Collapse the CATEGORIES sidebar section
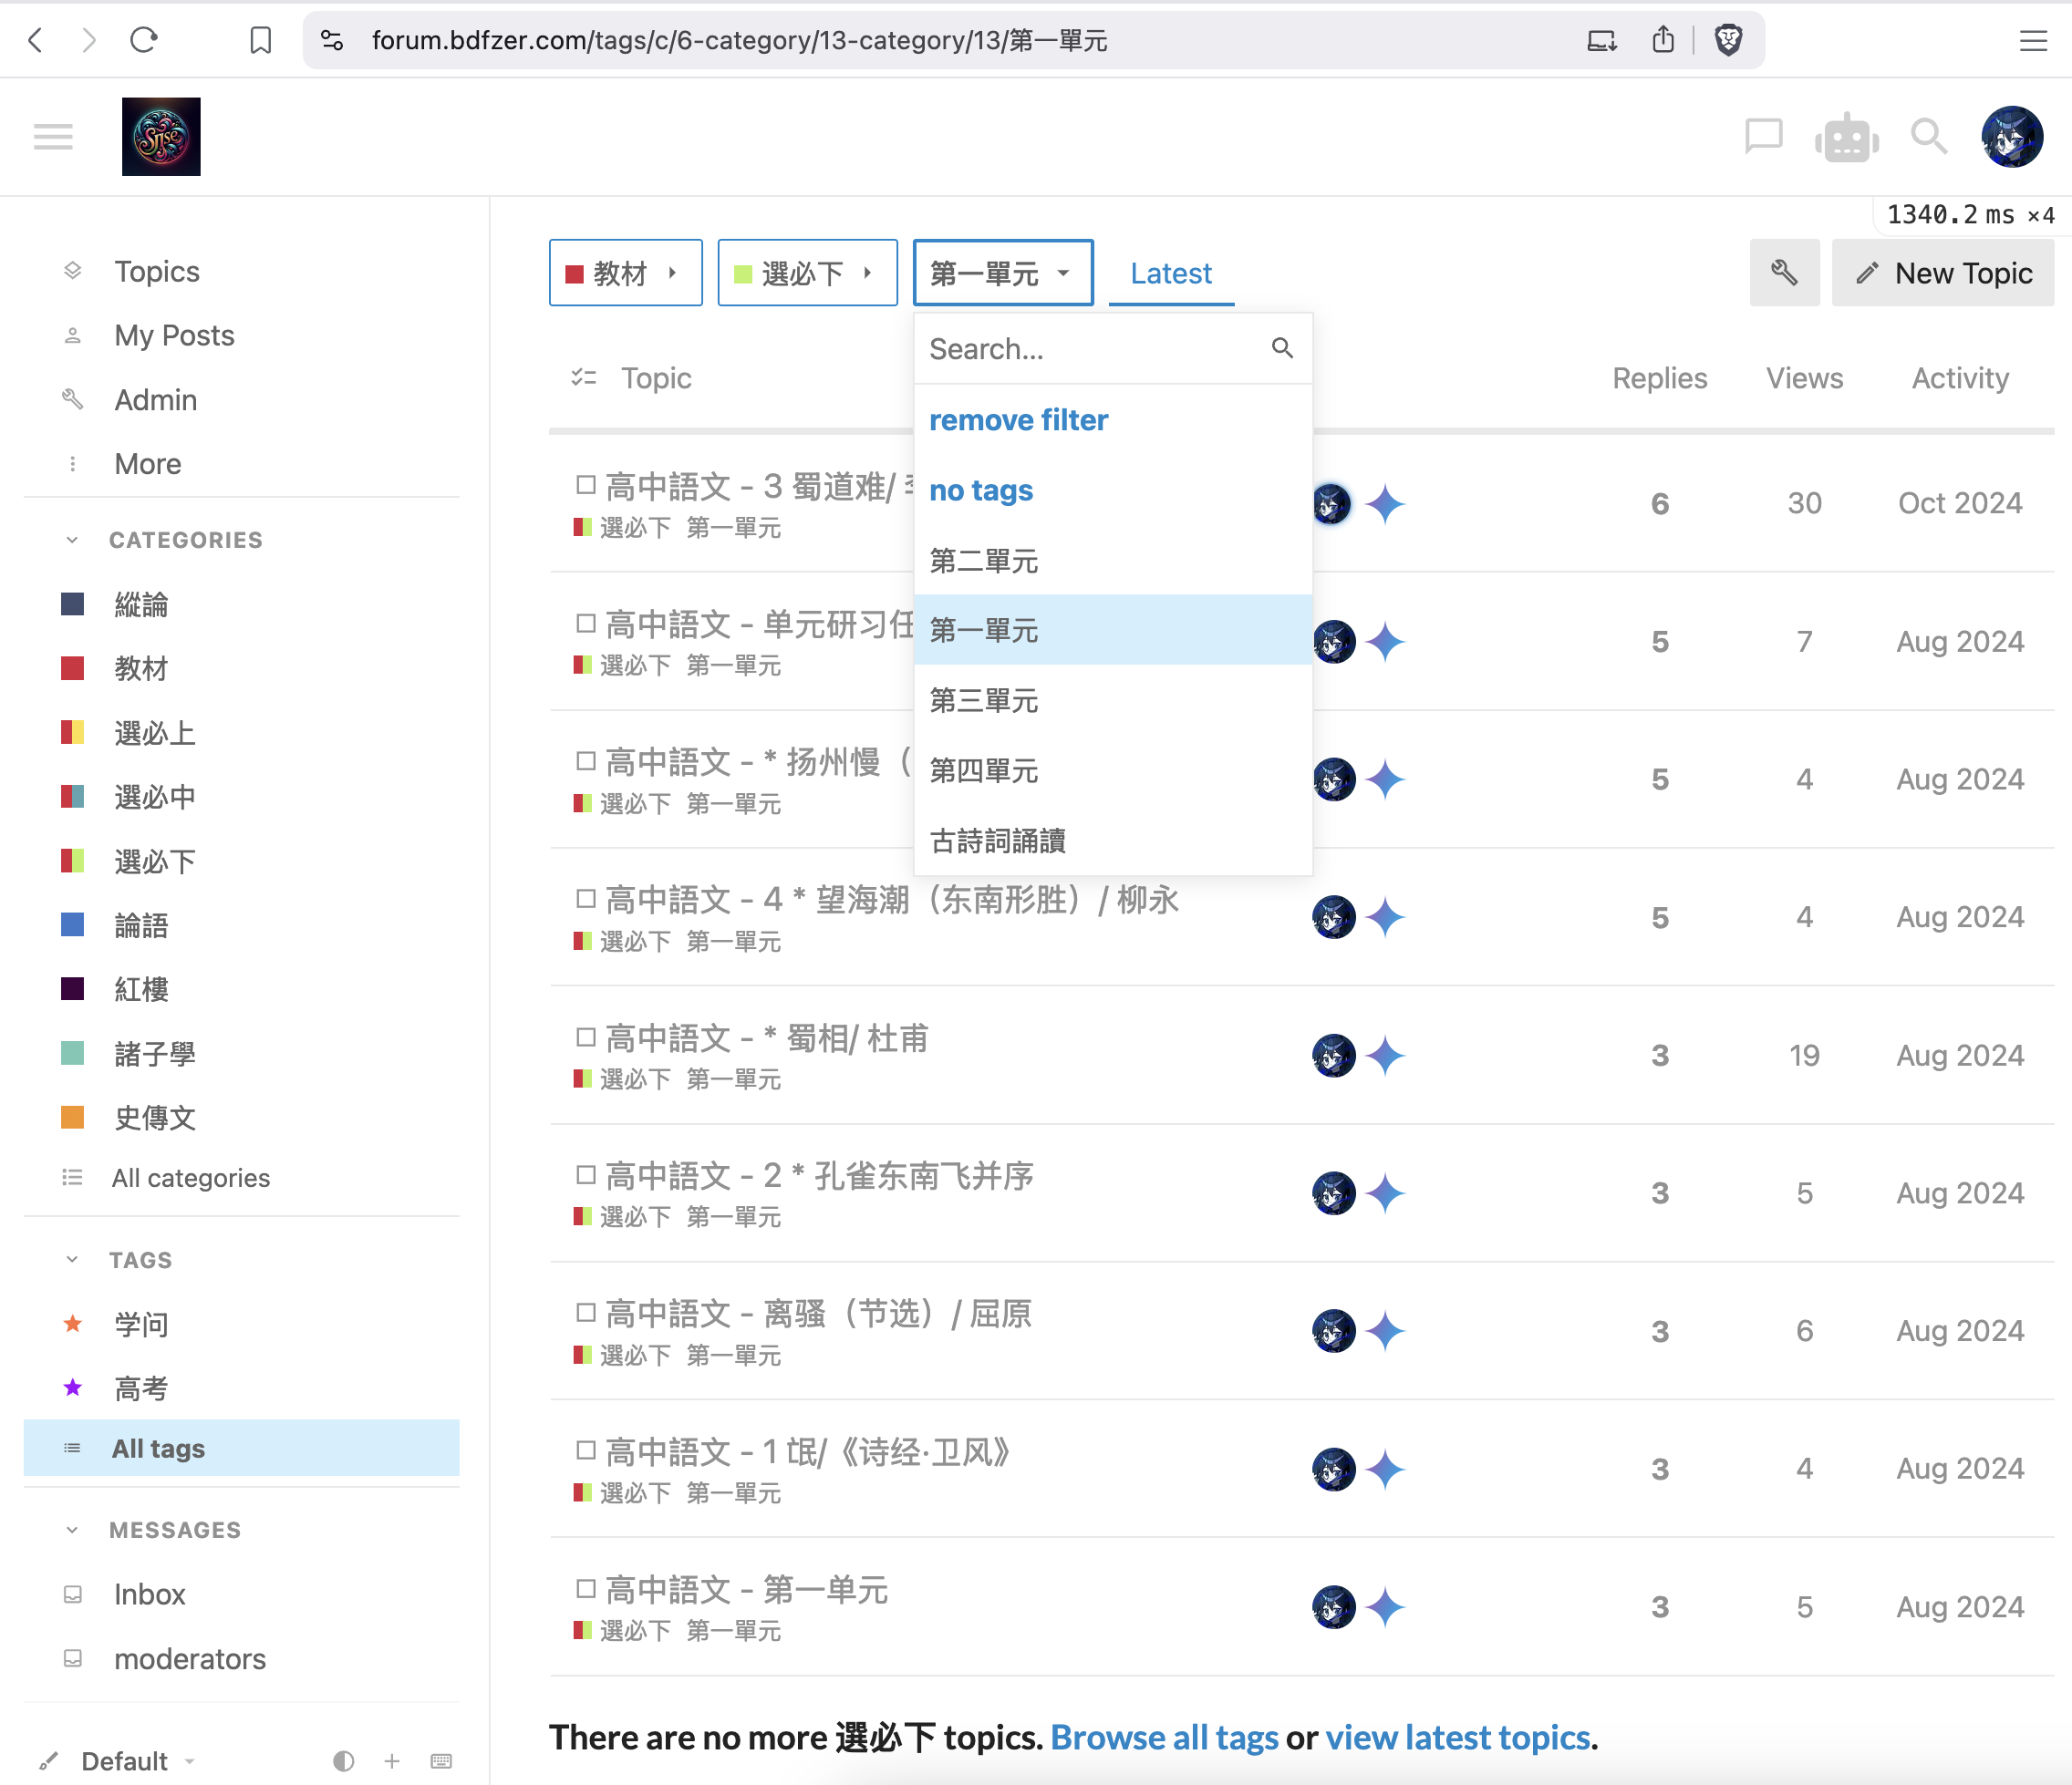This screenshot has height=1785, width=2072. pos(72,540)
